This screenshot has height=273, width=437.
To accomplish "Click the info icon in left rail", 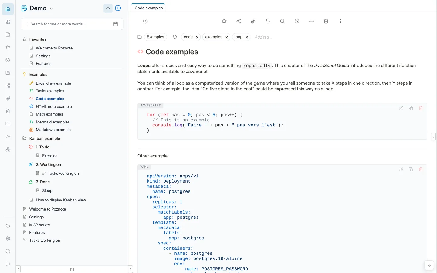I will [8, 251].
